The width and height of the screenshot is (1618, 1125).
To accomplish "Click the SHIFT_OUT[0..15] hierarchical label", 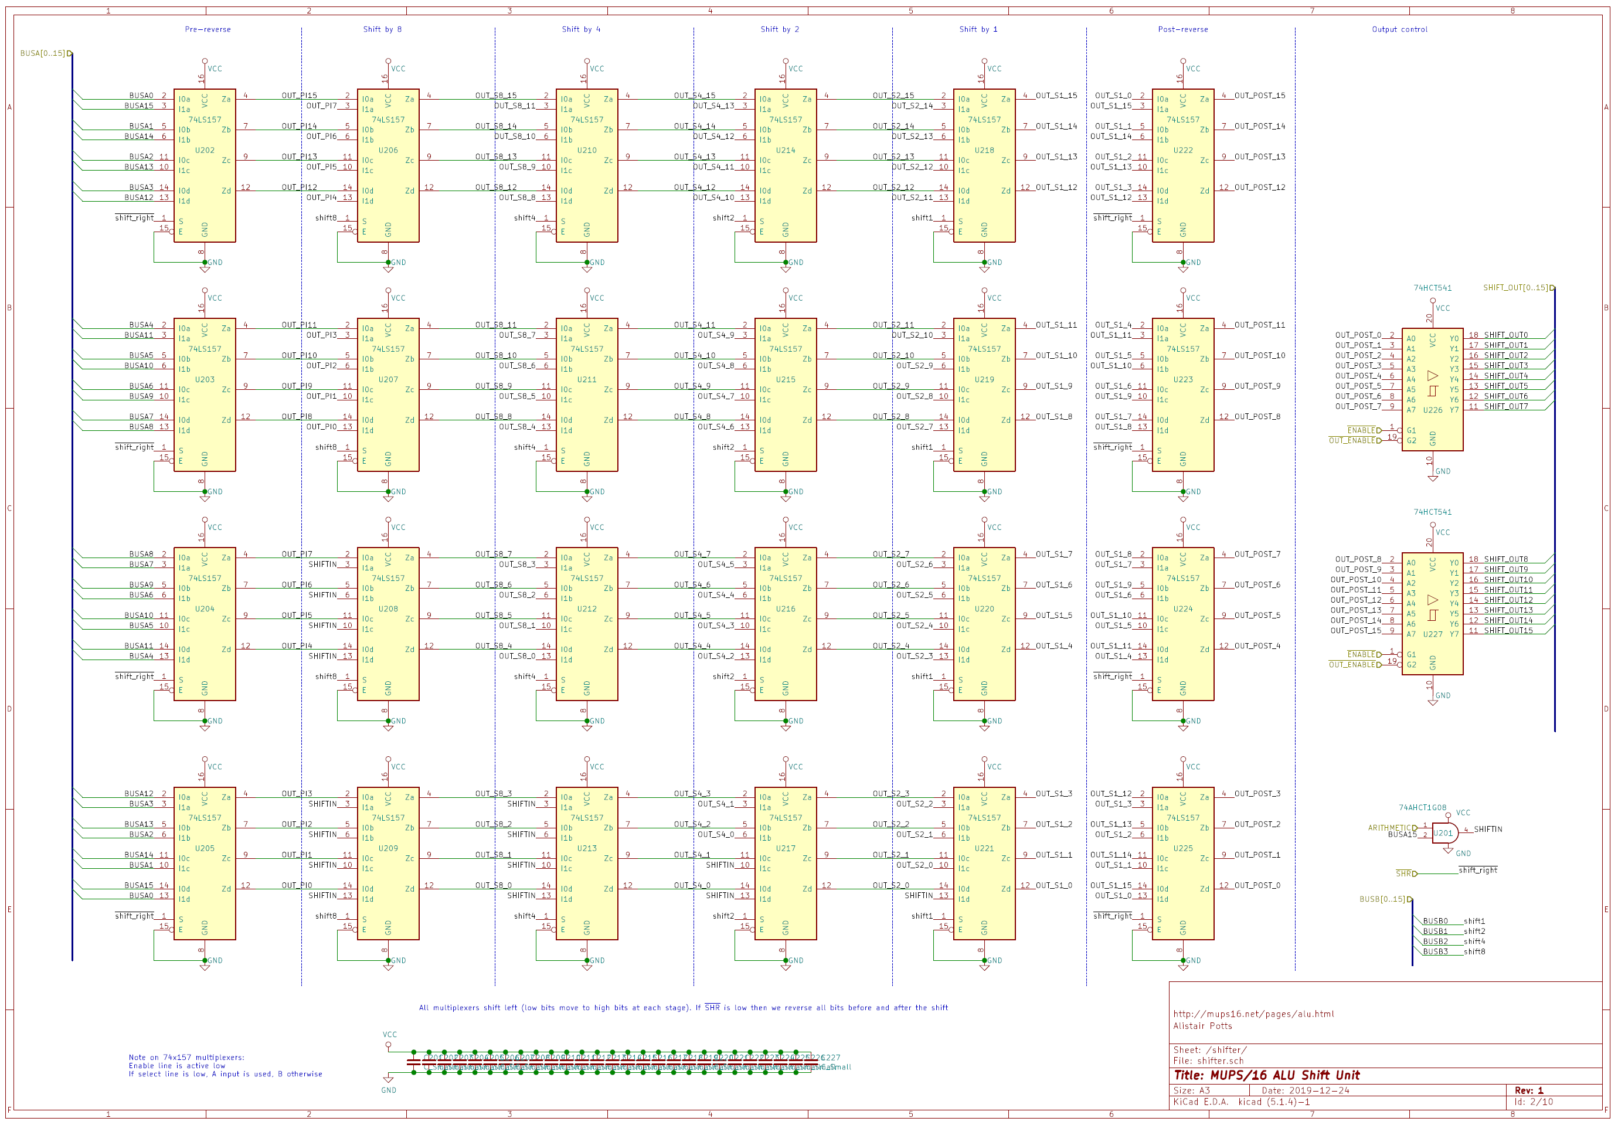I will pyautogui.click(x=1520, y=288).
